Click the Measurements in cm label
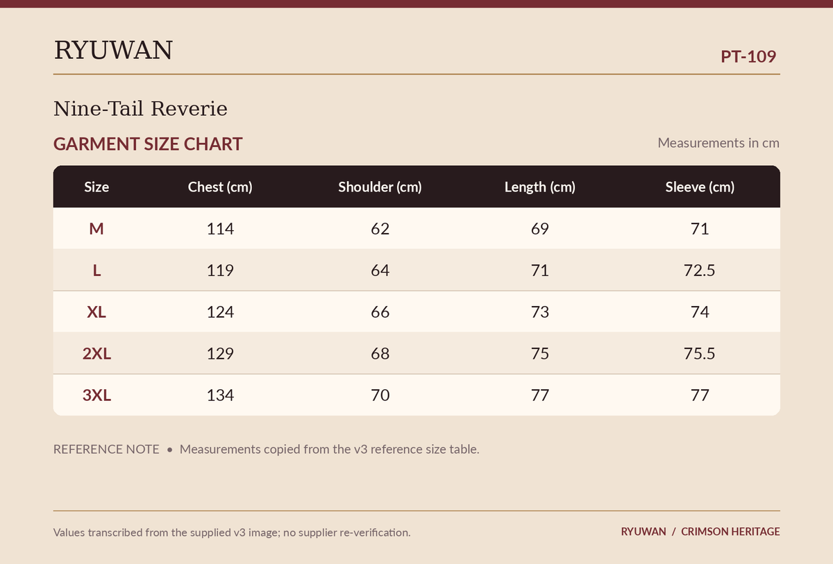The height and width of the screenshot is (564, 833). tap(718, 143)
